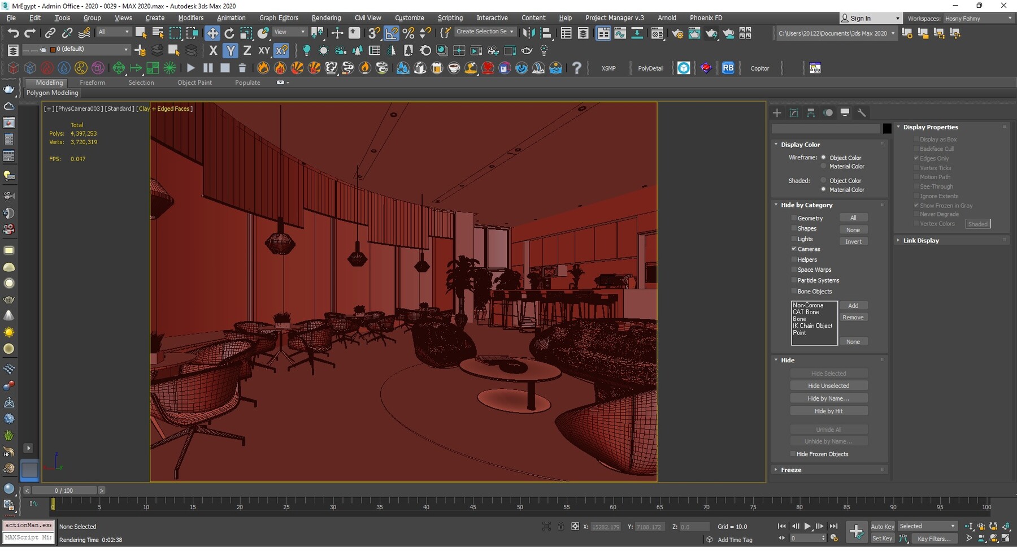Enable the 3D Snaps Toggle
Image resolution: width=1017 pixels, height=551 pixels.
pyautogui.click(x=373, y=33)
